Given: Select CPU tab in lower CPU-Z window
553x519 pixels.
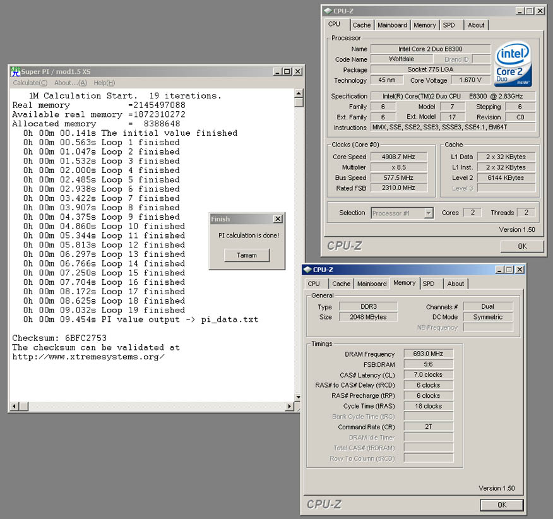Looking at the screenshot, I should tap(314, 284).
